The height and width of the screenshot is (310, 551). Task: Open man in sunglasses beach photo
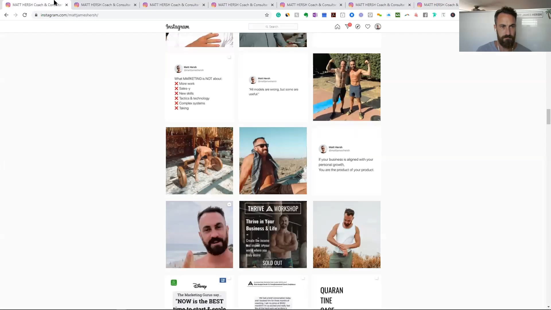(x=273, y=161)
